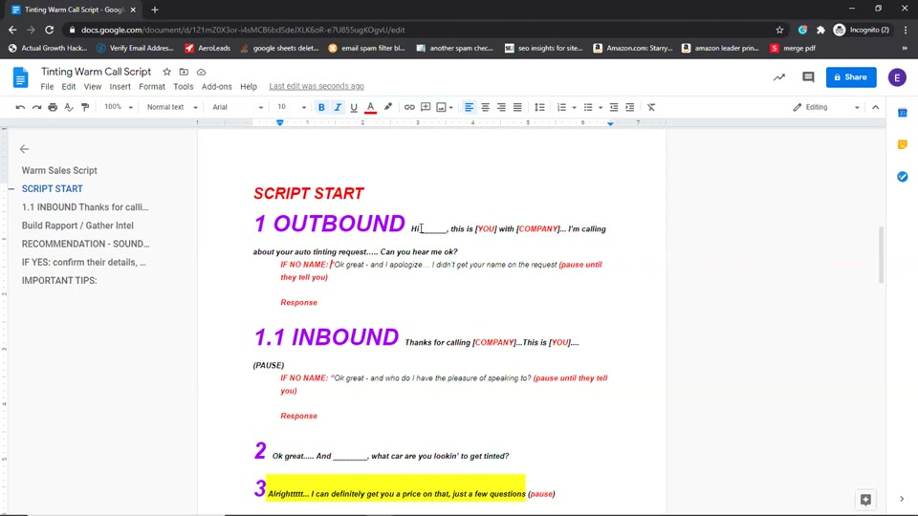The height and width of the screenshot is (516, 918).
Task: Insert a link with link icon
Action: [x=409, y=107]
